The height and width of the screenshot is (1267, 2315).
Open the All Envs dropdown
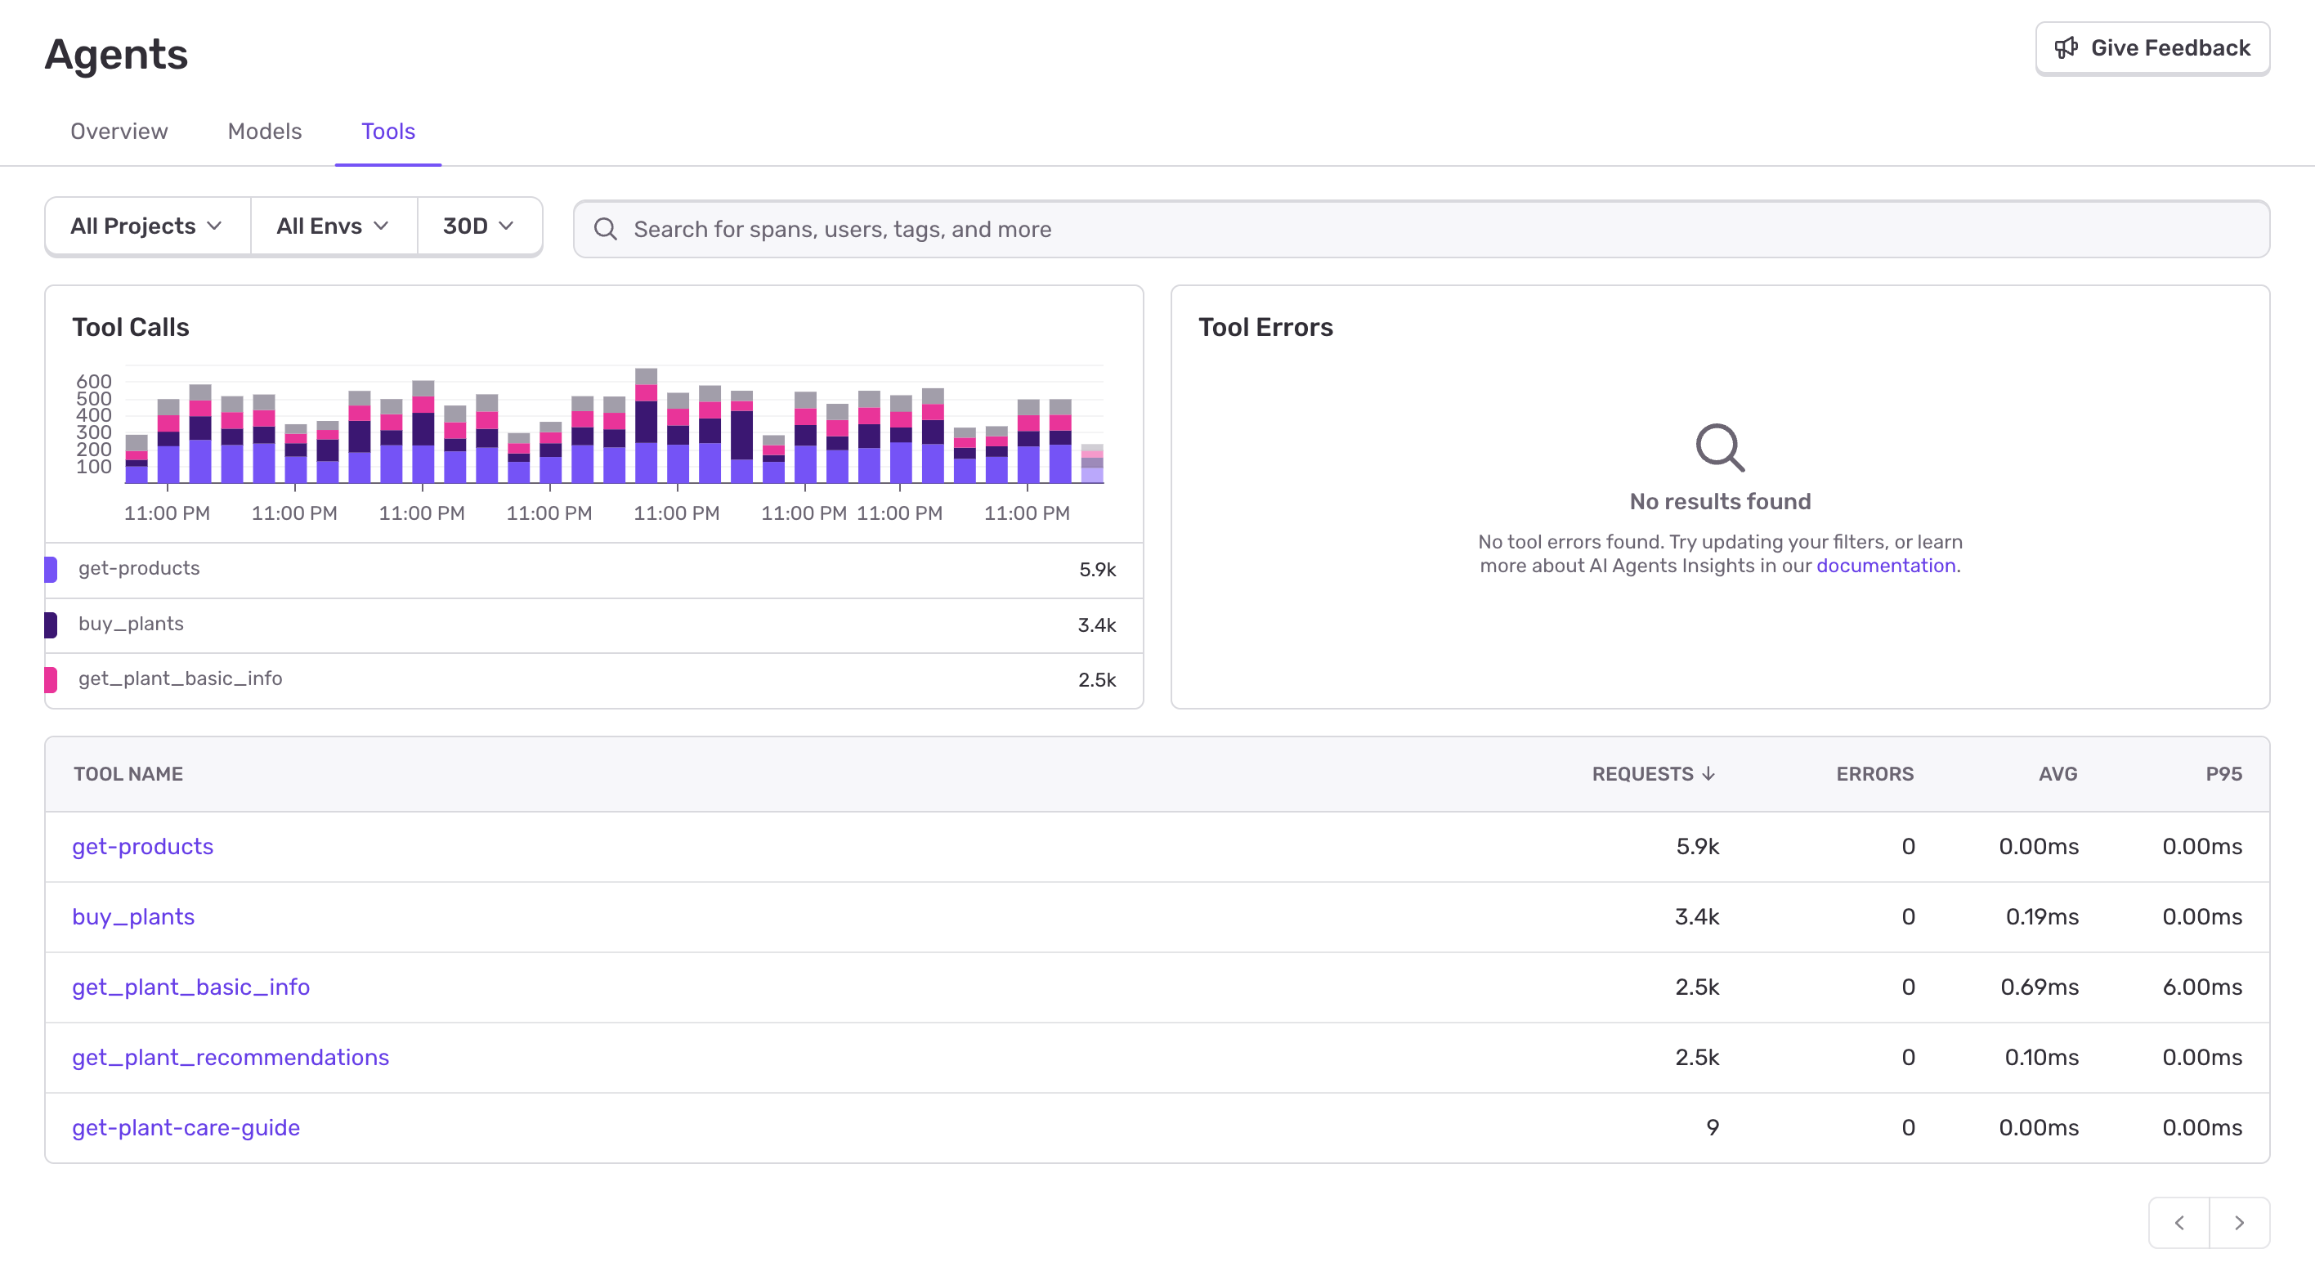(x=333, y=226)
